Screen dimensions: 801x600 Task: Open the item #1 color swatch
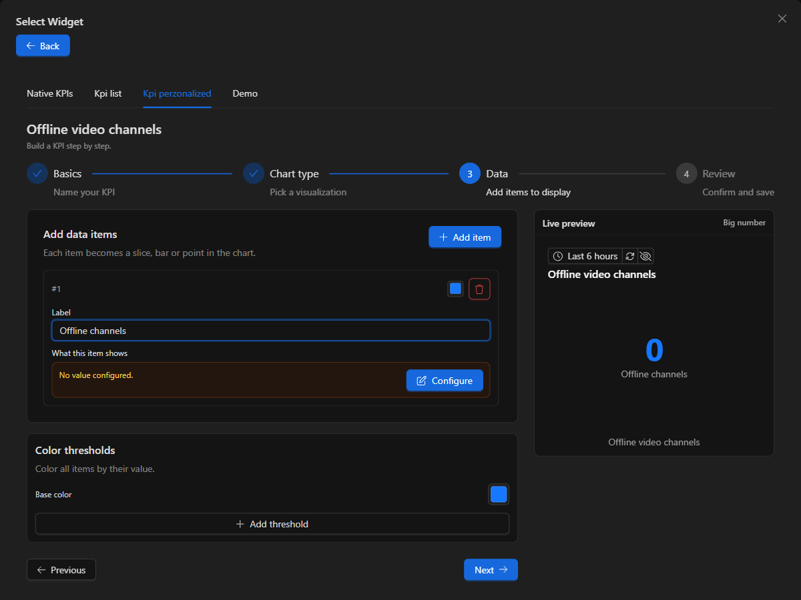(x=455, y=289)
